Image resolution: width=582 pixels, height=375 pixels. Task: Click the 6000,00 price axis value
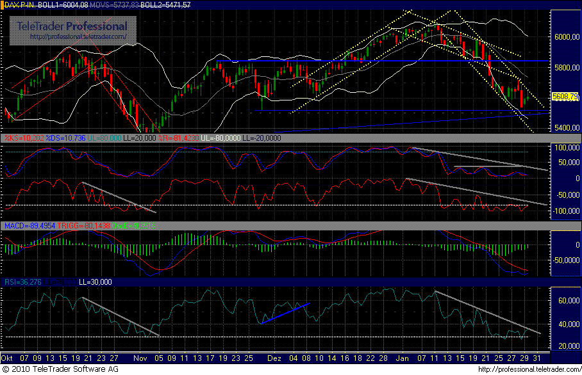[x=567, y=36]
